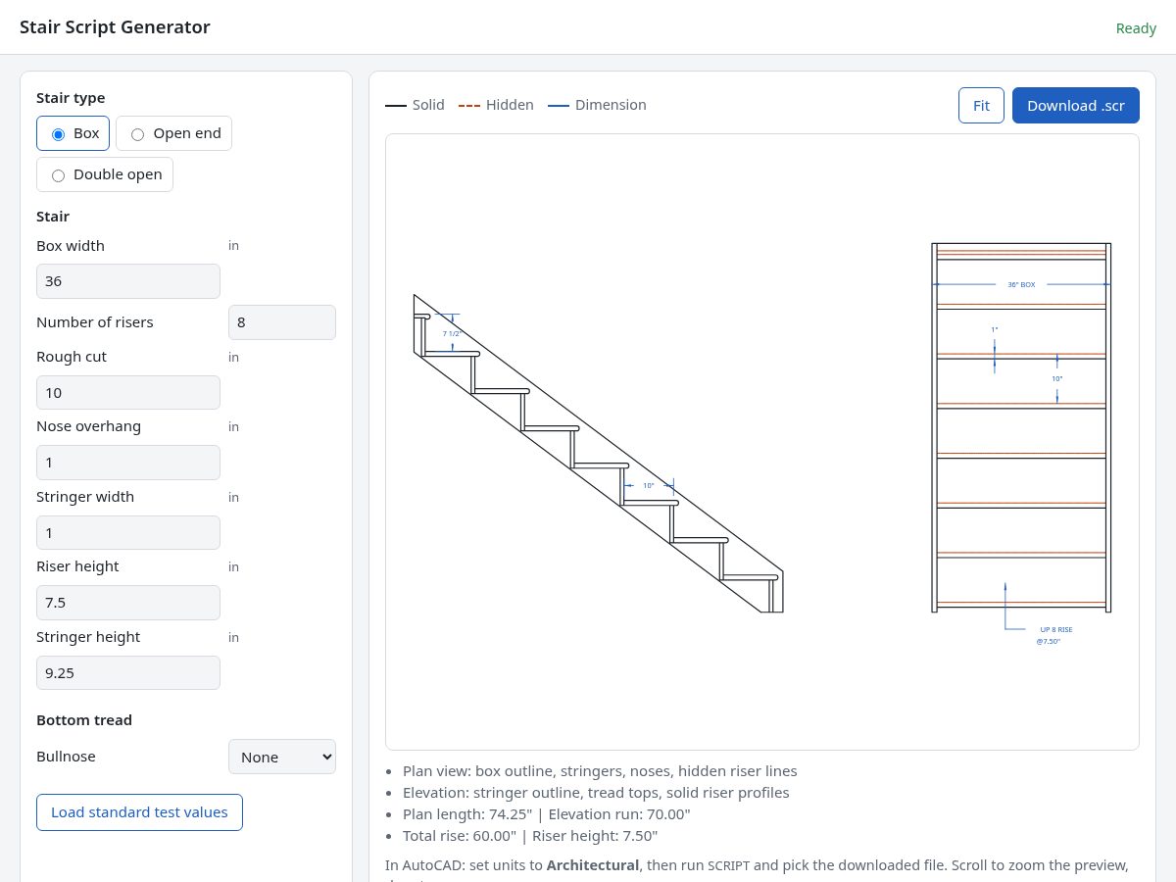Image resolution: width=1176 pixels, height=882 pixels.
Task: Click the Bullnose label
Action: click(66, 757)
